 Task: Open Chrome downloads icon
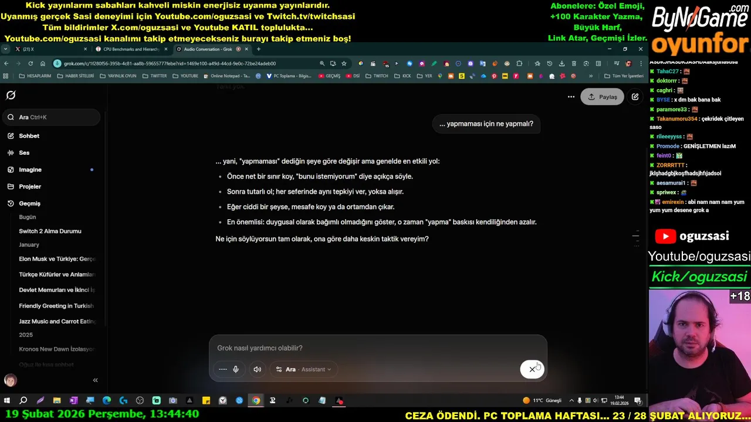pyautogui.click(x=561, y=63)
